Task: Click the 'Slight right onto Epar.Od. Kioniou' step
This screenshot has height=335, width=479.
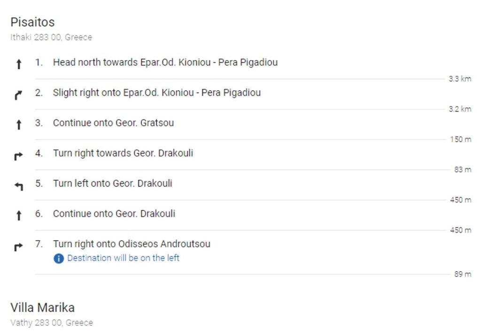Action: pos(156,92)
